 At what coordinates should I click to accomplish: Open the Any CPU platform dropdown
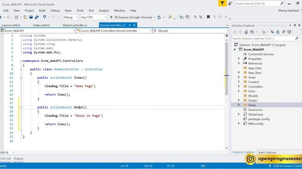point(93,17)
